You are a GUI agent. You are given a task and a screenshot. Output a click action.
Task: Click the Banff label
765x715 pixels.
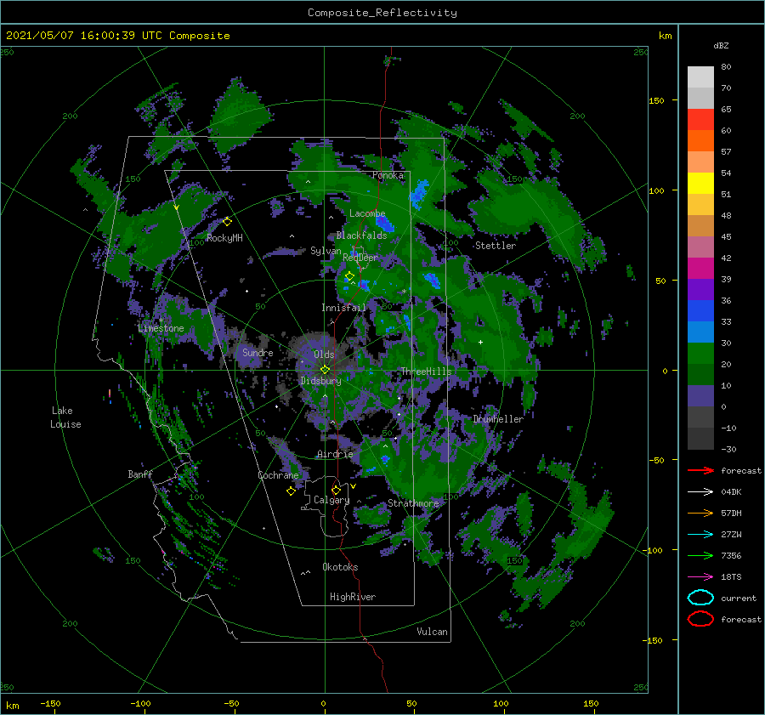pos(140,474)
